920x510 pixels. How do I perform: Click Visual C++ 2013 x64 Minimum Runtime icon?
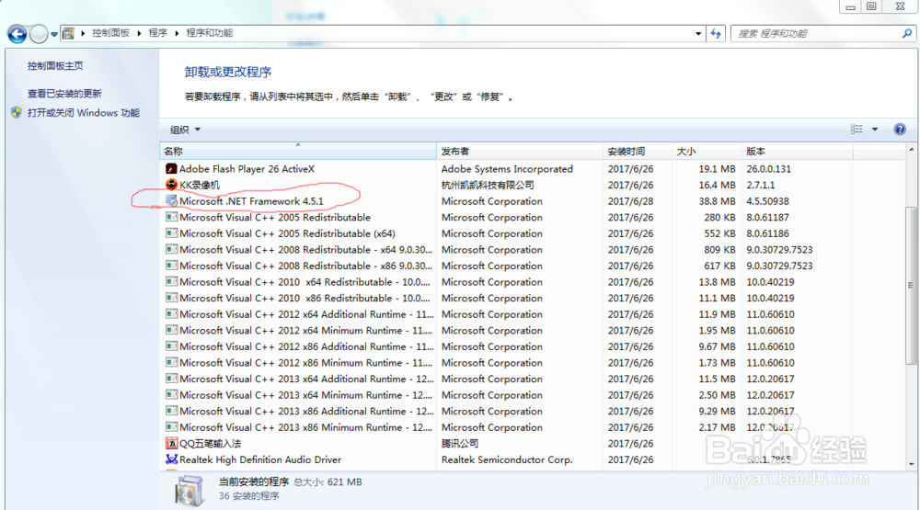tap(171, 395)
